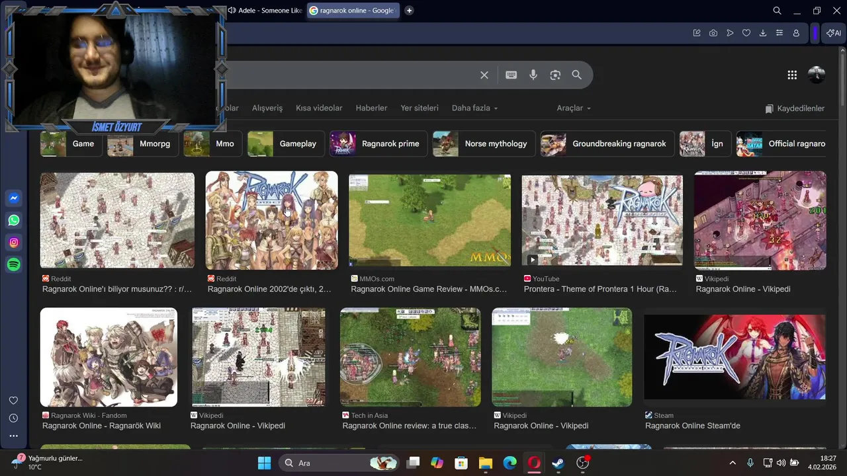
Task: Open Steam from the taskbar
Action: pos(558,463)
